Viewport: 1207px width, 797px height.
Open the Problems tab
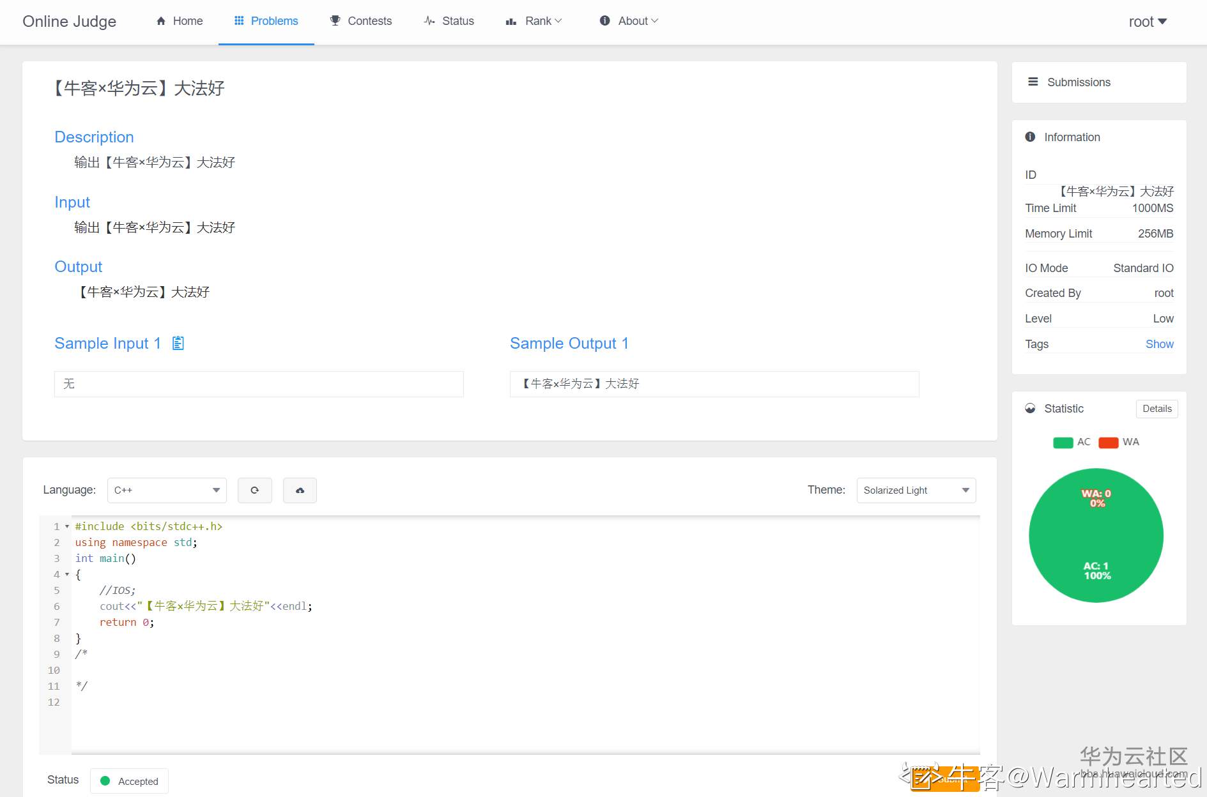[x=266, y=21]
